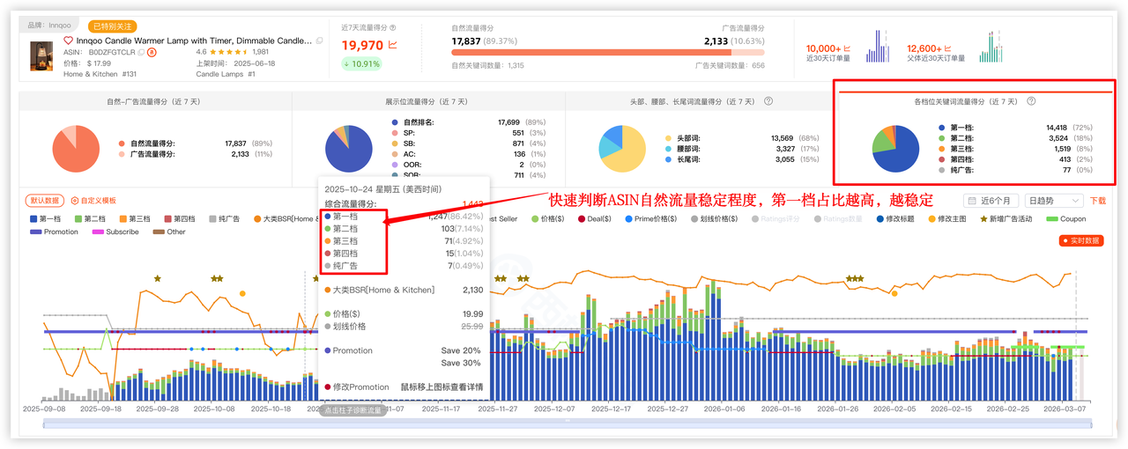This screenshot has height=449, width=1128.
Task: Open help icon for 头部、腰部、长尾词流量得分
Action: pos(768,101)
